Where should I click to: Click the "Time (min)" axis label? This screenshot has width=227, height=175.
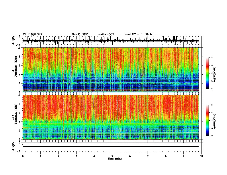pos(115,159)
